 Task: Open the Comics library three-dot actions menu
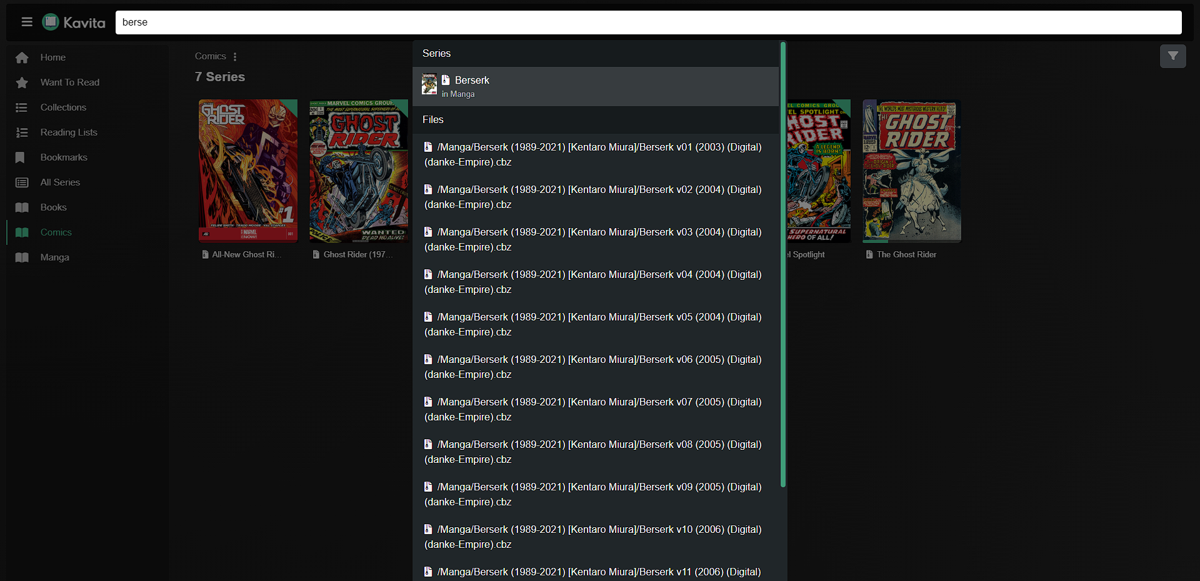[x=235, y=56]
